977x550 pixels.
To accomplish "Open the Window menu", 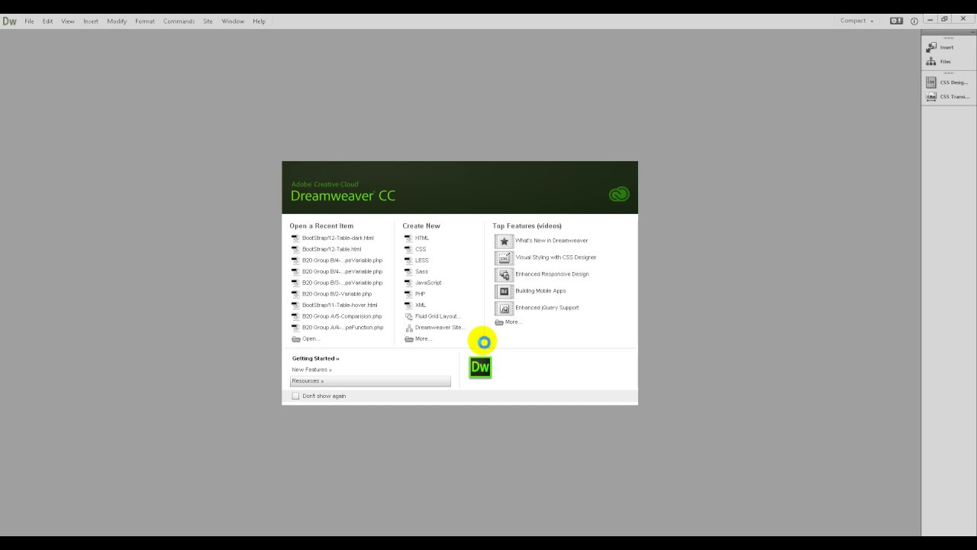I will [233, 21].
